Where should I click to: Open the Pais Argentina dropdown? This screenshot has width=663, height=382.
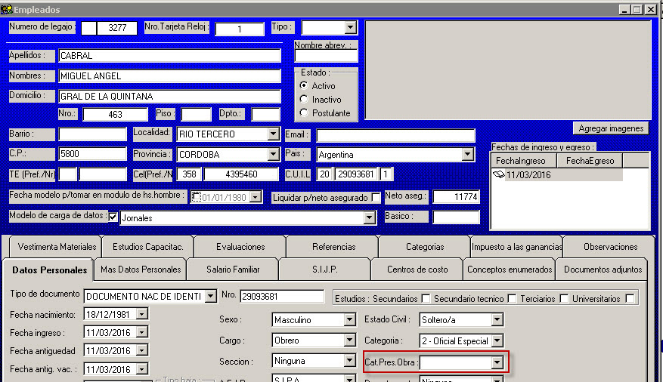click(467, 154)
